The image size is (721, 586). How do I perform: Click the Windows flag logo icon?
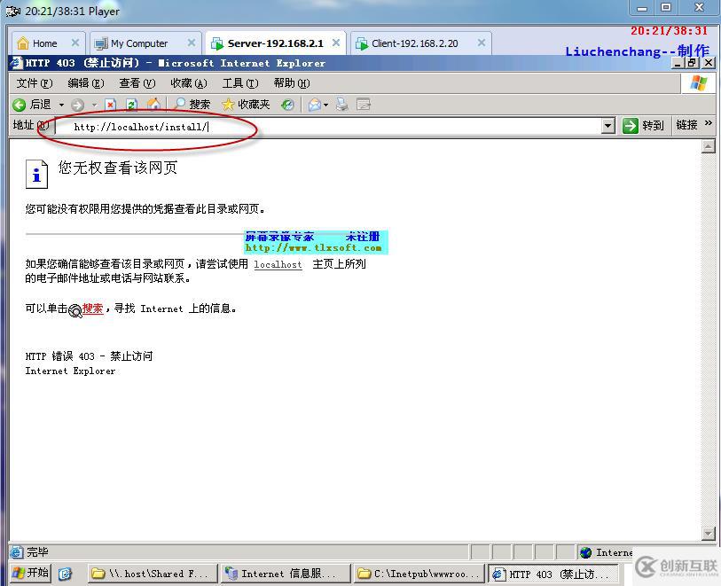pos(699,83)
